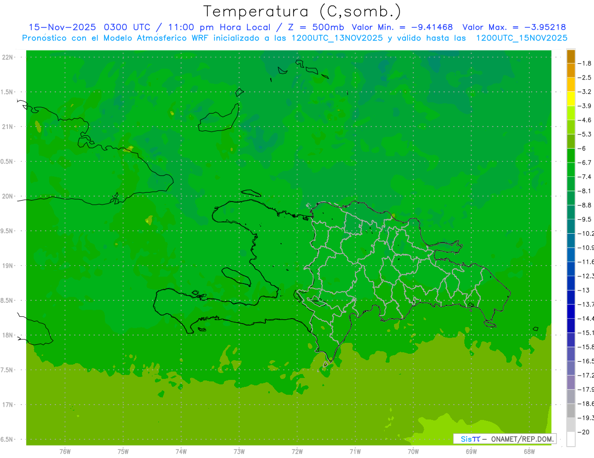Click the gray swatch between -18.6 and -19.3
The height and width of the screenshot is (458, 594).
click(x=571, y=411)
